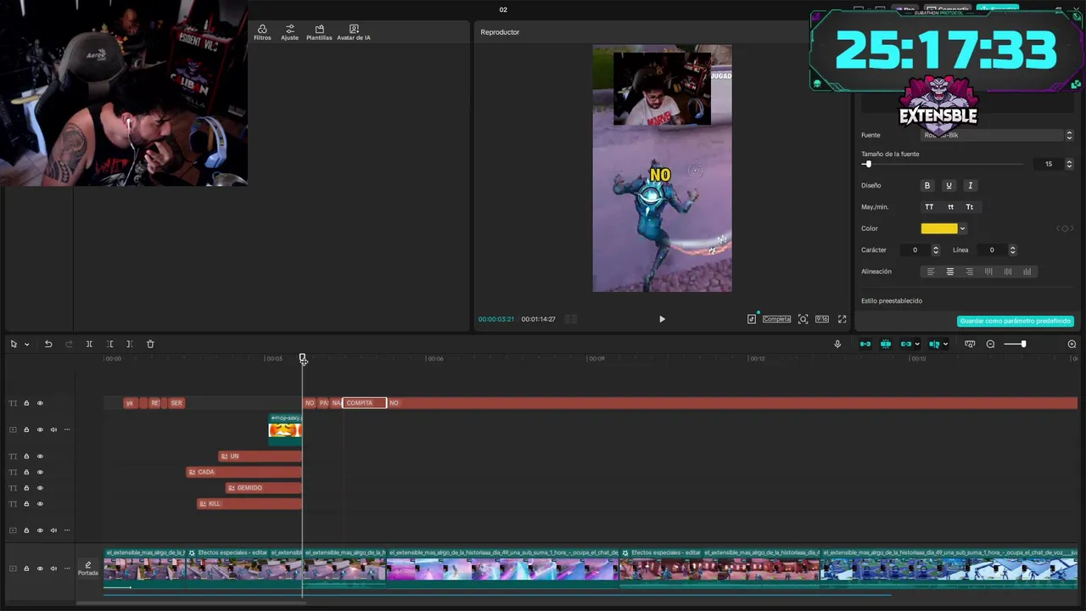This screenshot has height=611, width=1086.
Task: Zoom out the timeline with minus icon
Action: [990, 344]
